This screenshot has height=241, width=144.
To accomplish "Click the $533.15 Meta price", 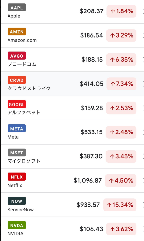I will pyautogui.click(x=91, y=132).
